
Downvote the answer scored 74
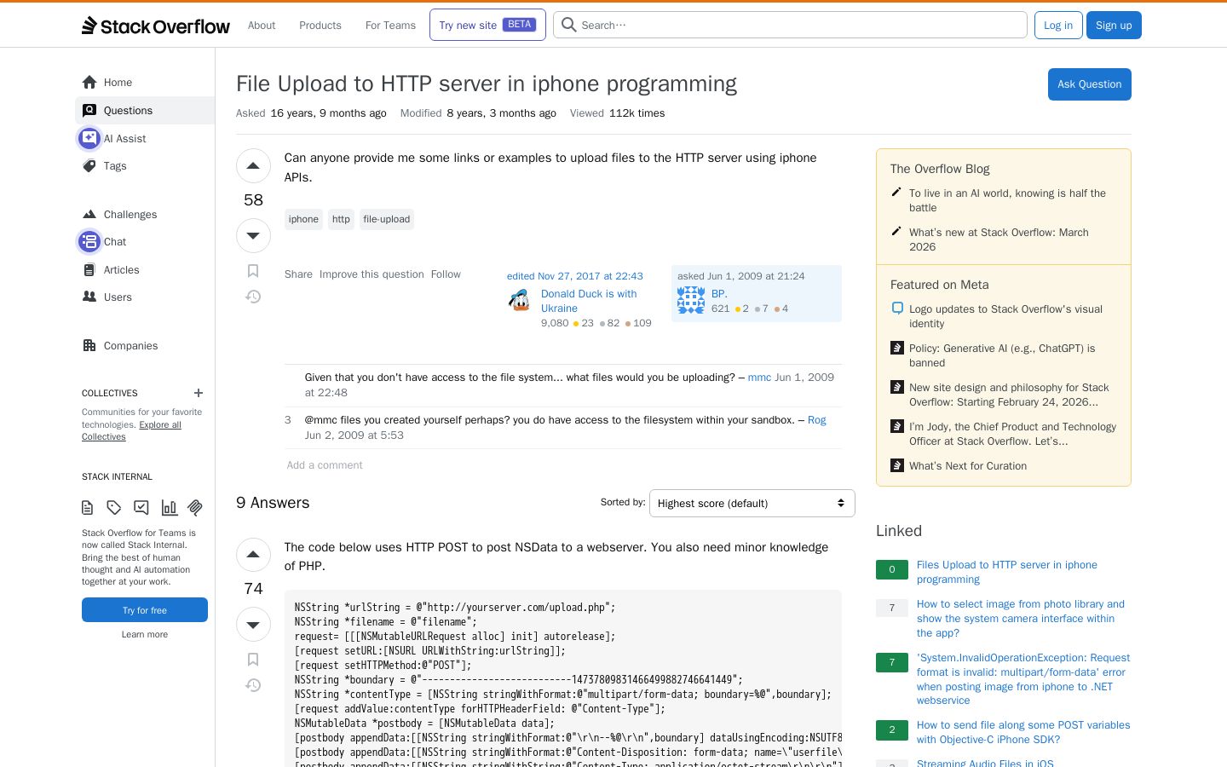[x=253, y=625]
